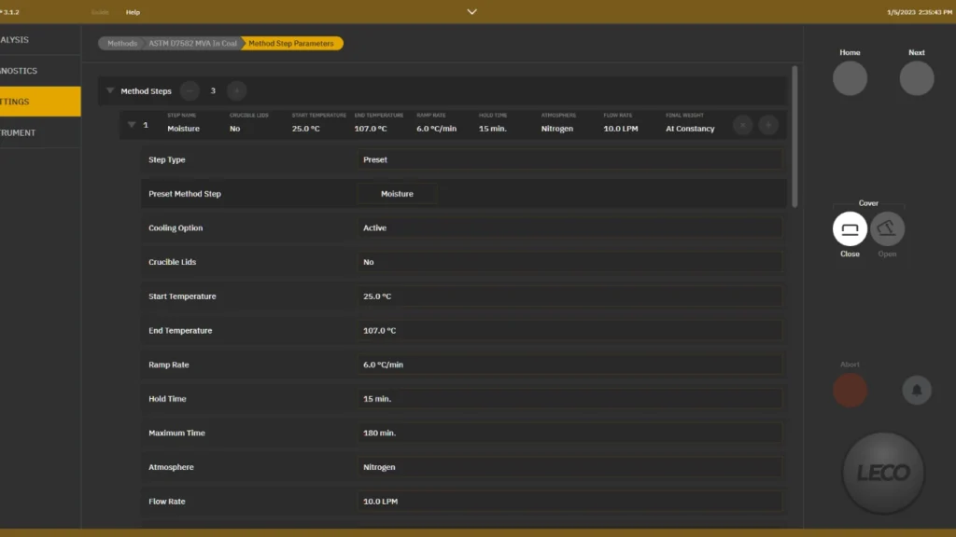Click Moisture step name in row 1
The height and width of the screenshot is (537, 956).
[184, 129]
